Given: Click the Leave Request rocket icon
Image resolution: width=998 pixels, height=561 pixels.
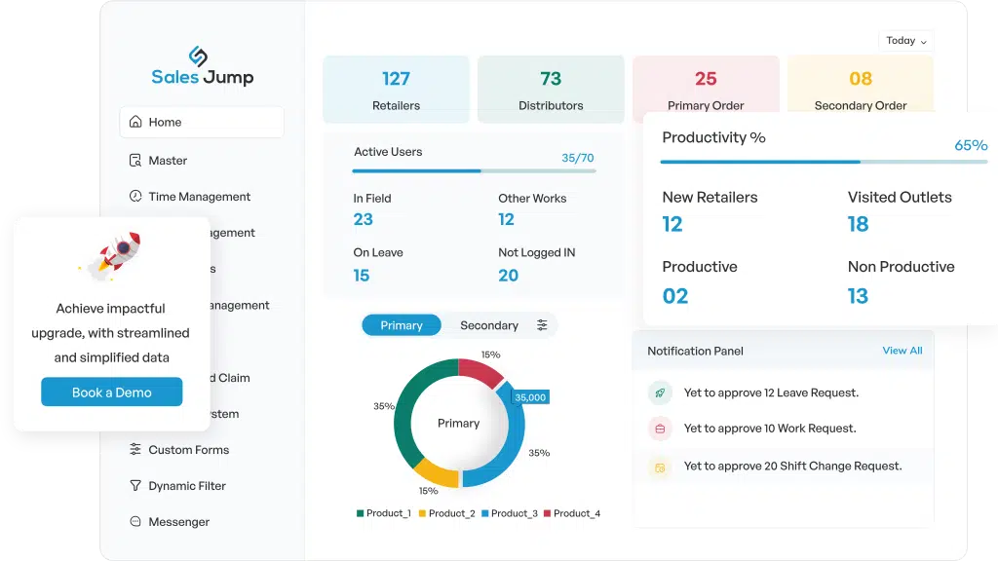Looking at the screenshot, I should click(x=660, y=393).
